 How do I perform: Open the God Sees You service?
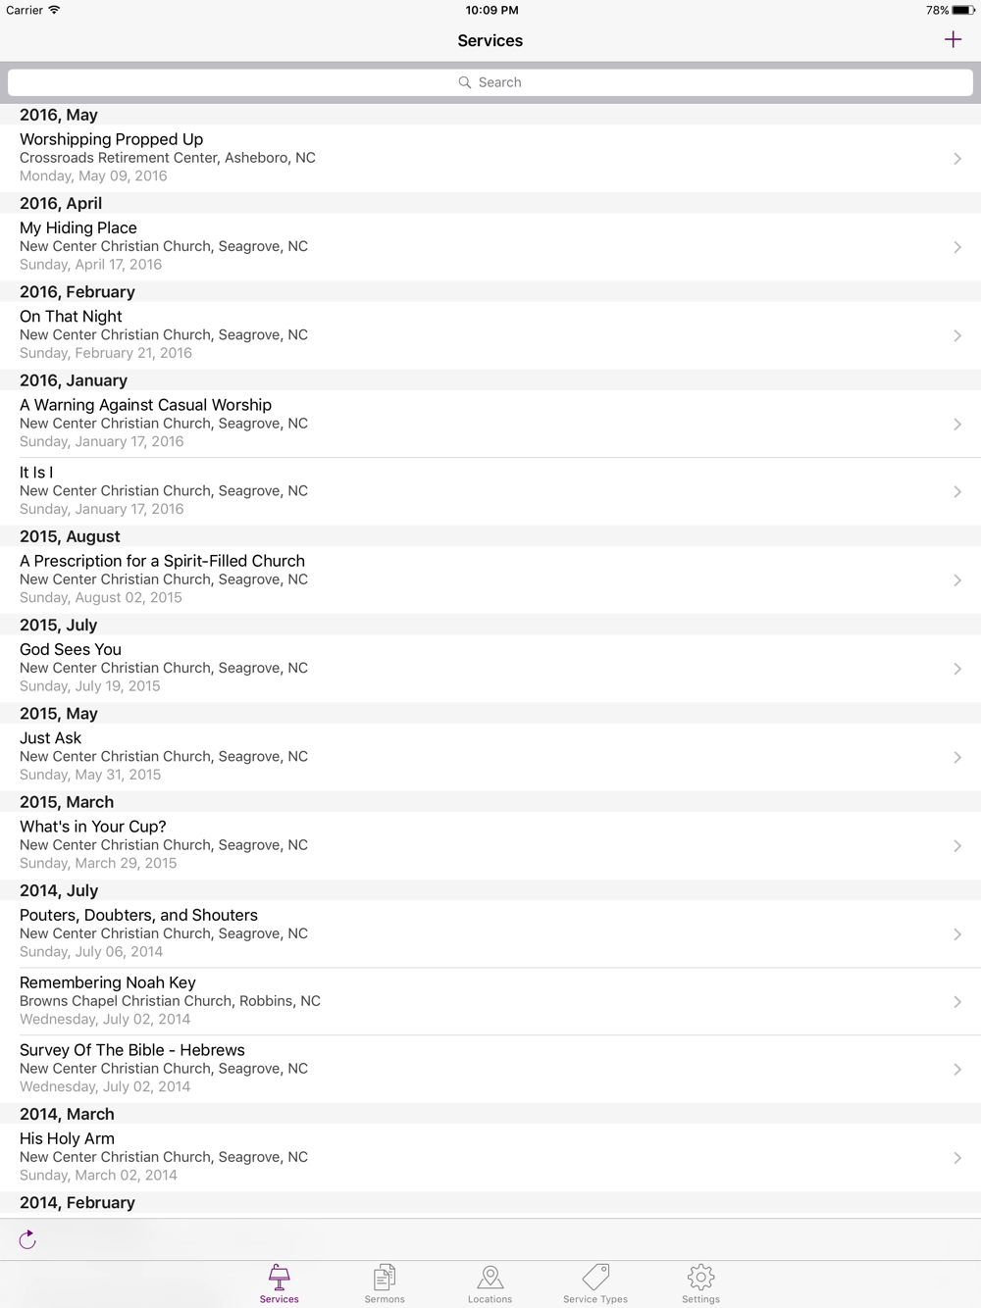coord(392,668)
